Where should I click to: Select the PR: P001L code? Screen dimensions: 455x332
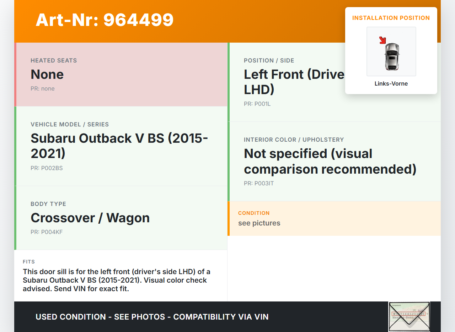[x=257, y=104]
